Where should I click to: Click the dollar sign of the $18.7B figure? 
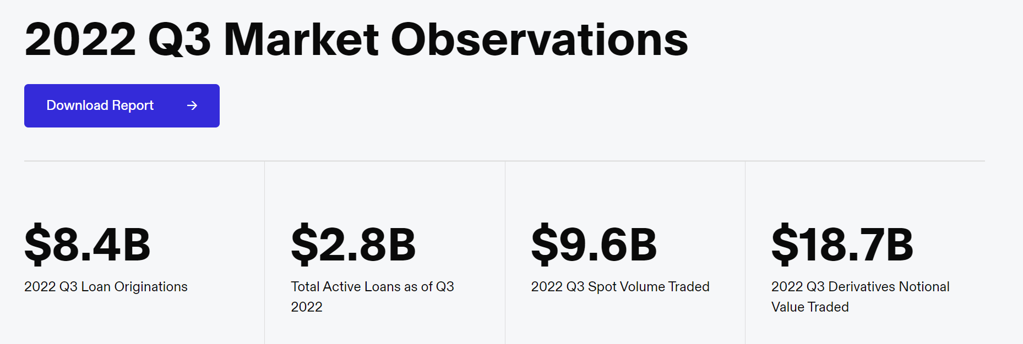pos(785,245)
